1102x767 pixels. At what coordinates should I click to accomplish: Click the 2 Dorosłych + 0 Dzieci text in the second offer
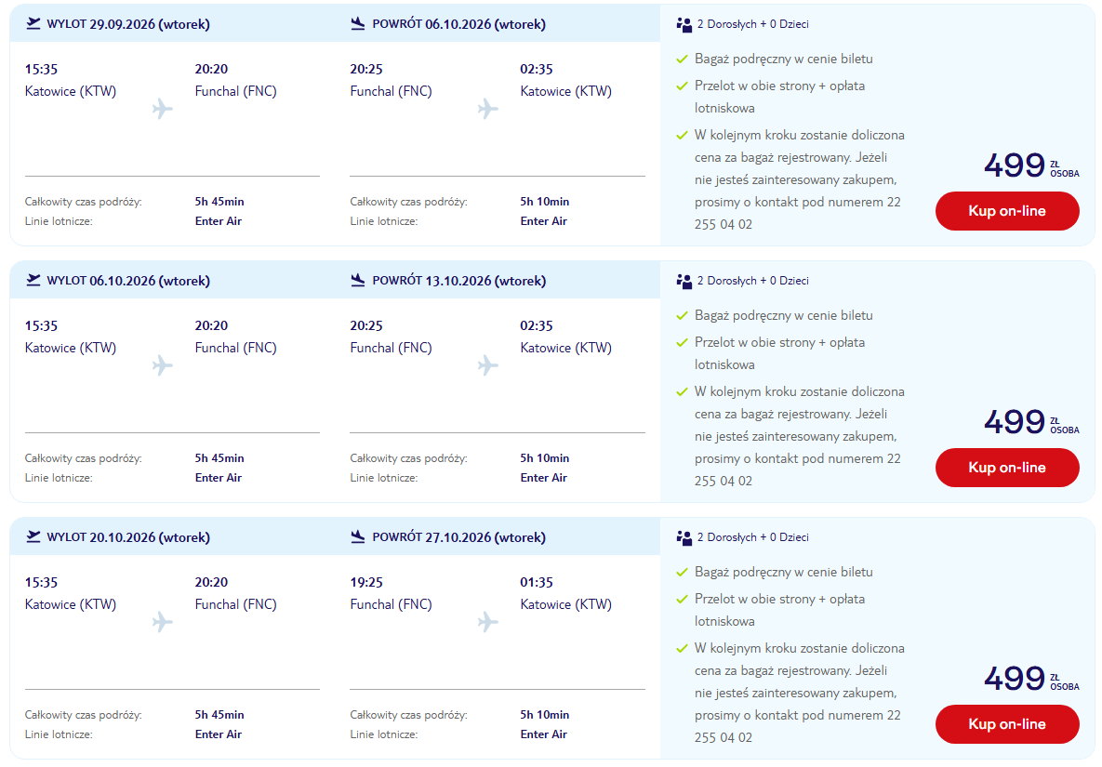752,280
